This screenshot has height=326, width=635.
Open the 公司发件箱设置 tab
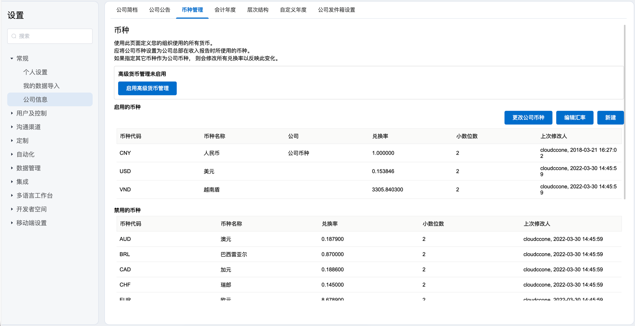click(337, 10)
